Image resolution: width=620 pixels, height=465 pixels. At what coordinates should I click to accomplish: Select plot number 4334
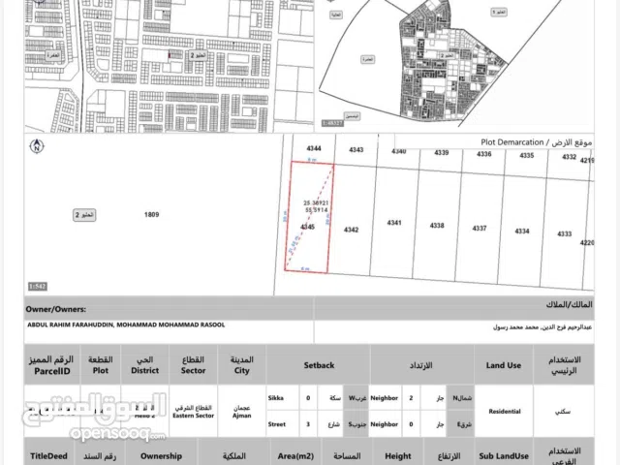tap(522, 231)
